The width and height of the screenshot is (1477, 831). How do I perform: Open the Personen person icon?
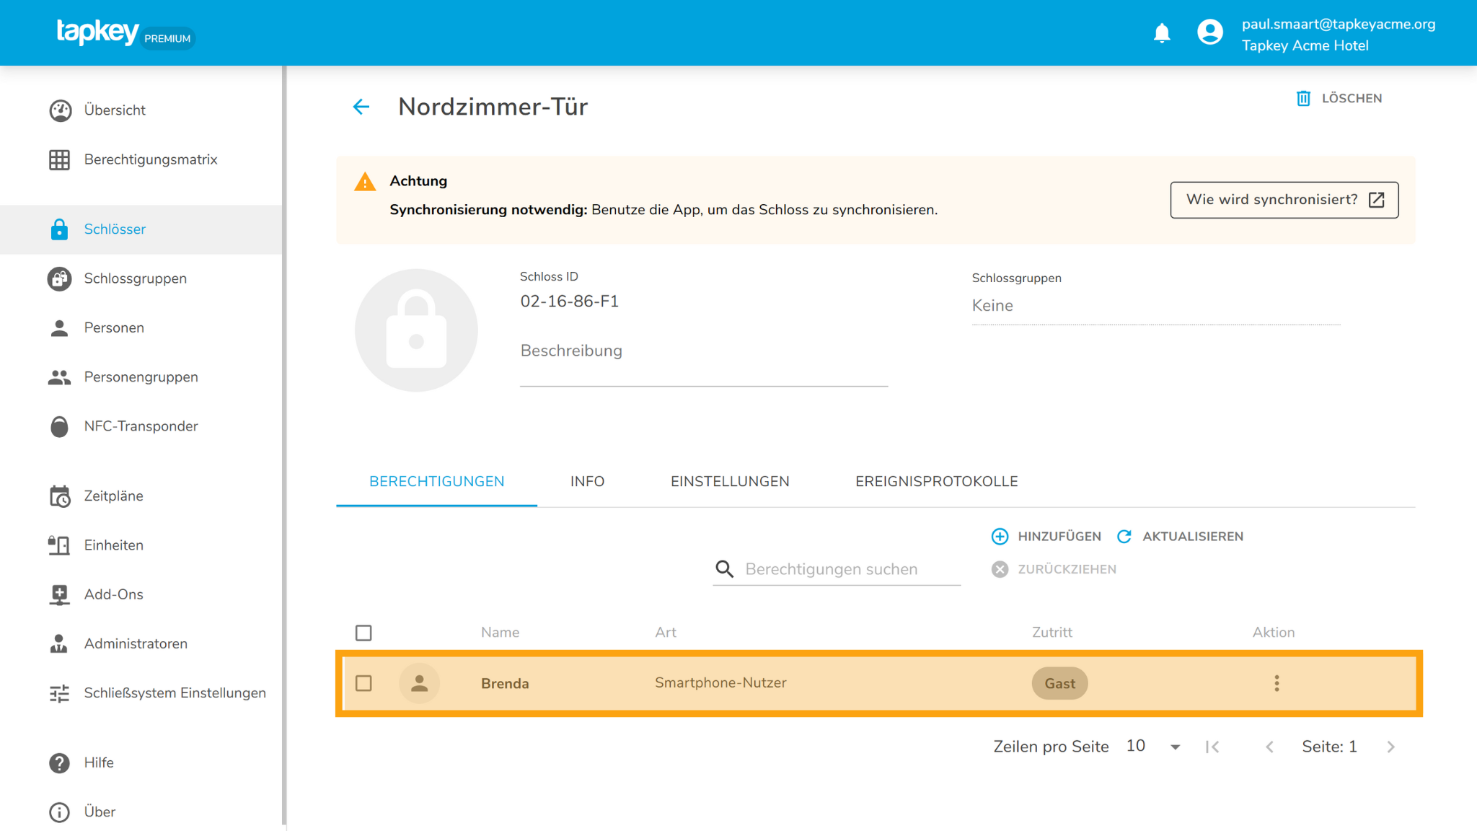60,328
